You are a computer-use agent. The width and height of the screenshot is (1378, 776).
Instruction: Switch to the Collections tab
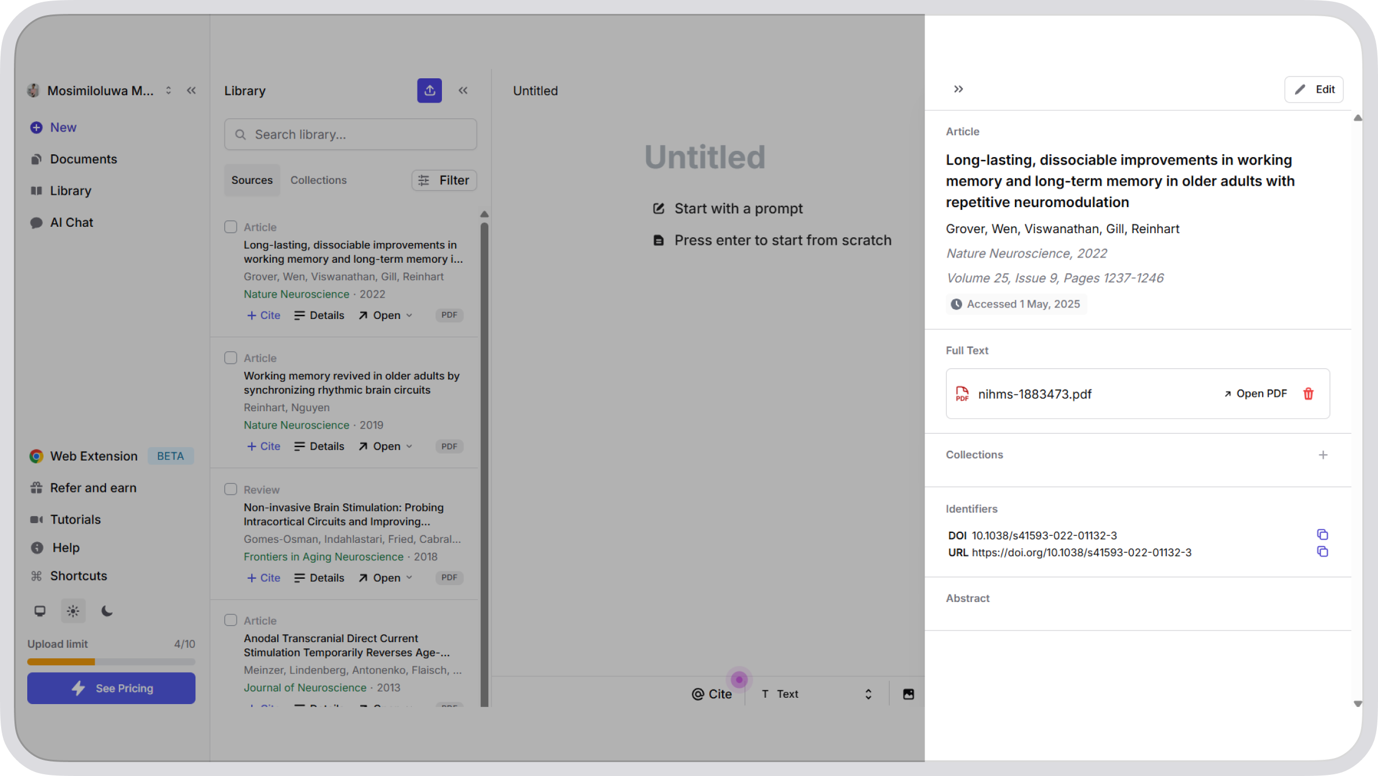tap(318, 180)
